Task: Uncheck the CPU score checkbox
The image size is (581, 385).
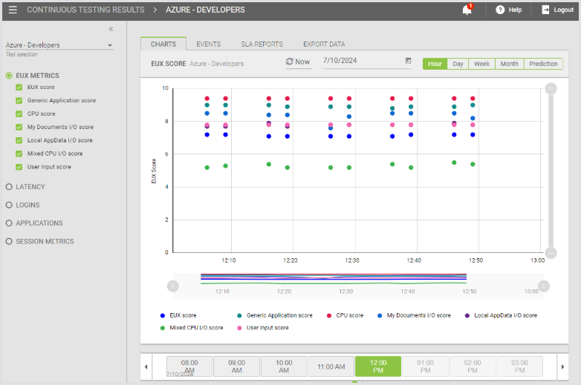Action: click(x=19, y=113)
